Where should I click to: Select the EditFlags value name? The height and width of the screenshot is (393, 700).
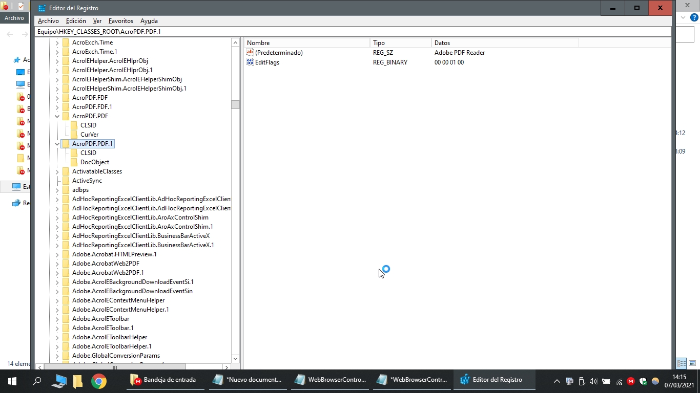coord(267,62)
